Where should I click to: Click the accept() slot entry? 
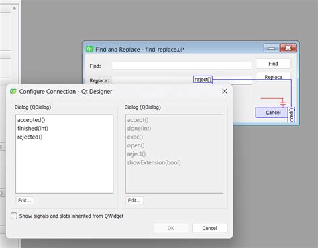(138, 120)
